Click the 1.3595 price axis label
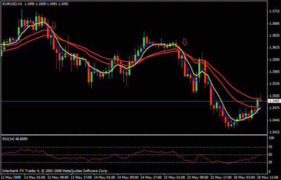281x180 pixels. coord(274,60)
